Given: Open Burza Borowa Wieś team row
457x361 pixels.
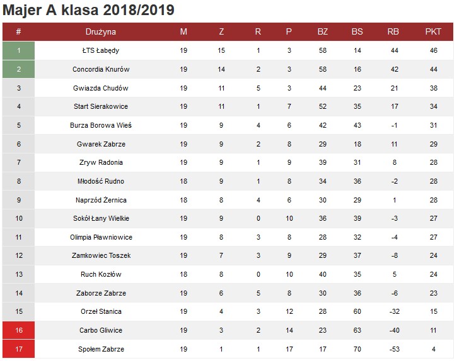Looking at the screenshot, I should pyautogui.click(x=101, y=125).
